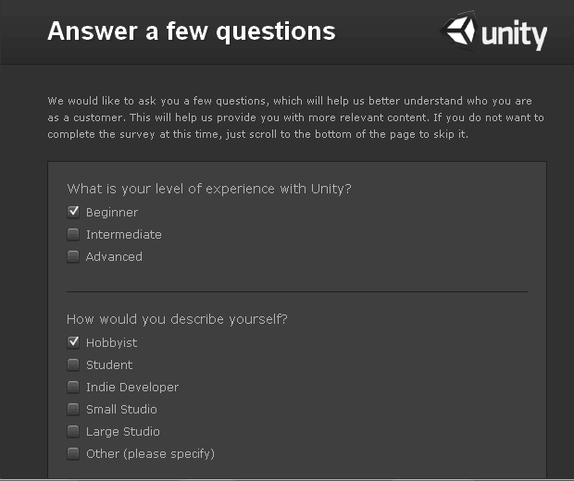Click the 'Indie Developer' label text
574x481 pixels.
pyautogui.click(x=132, y=388)
